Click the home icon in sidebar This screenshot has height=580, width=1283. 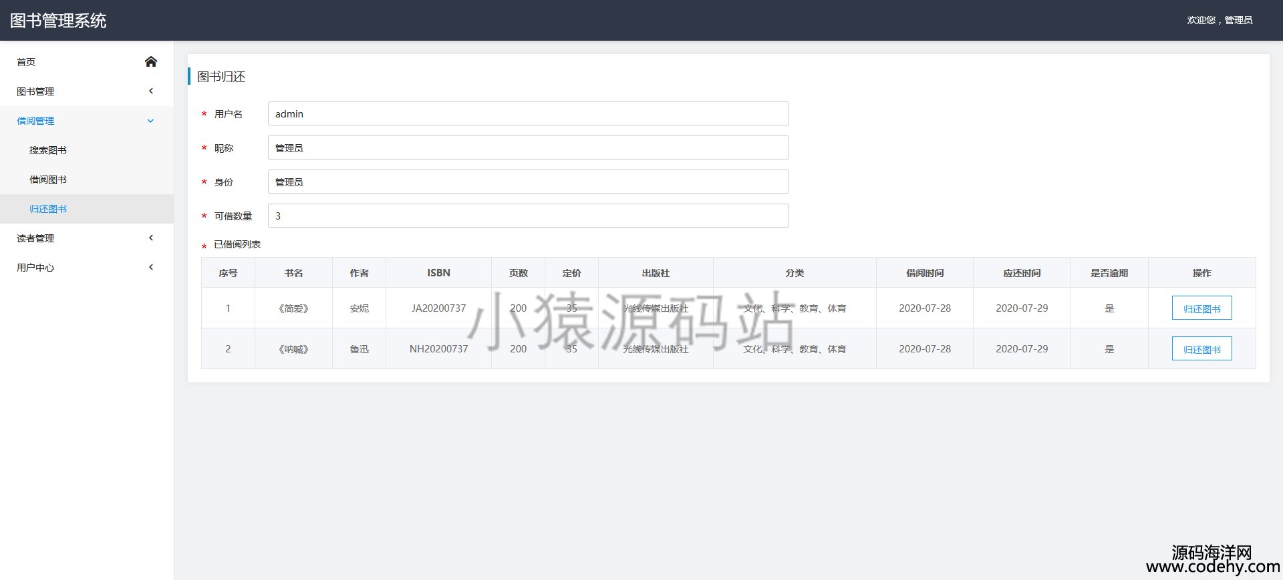[x=151, y=62]
